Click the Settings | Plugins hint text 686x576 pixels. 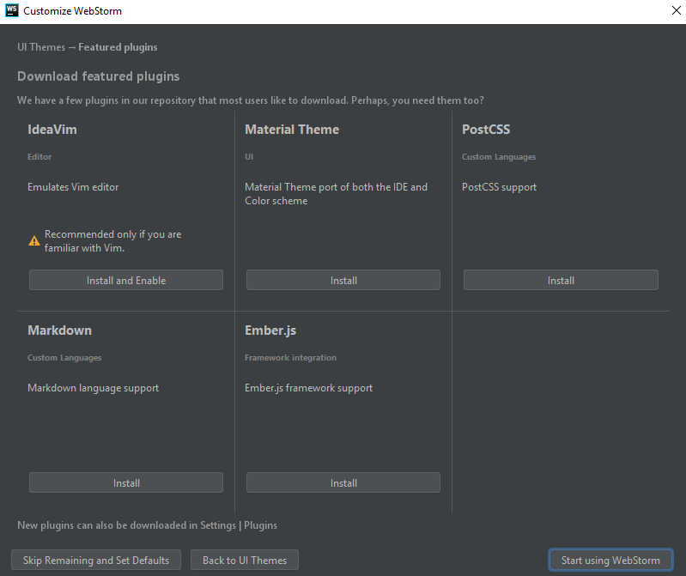[147, 525]
